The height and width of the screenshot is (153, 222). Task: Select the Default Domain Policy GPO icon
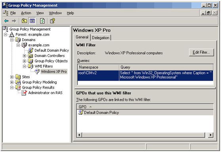click(81, 112)
